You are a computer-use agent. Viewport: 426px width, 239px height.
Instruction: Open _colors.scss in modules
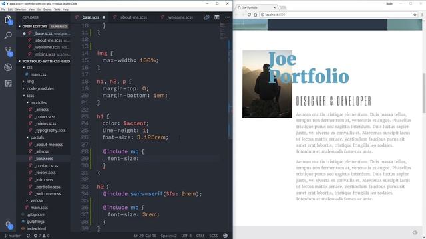coord(45,117)
